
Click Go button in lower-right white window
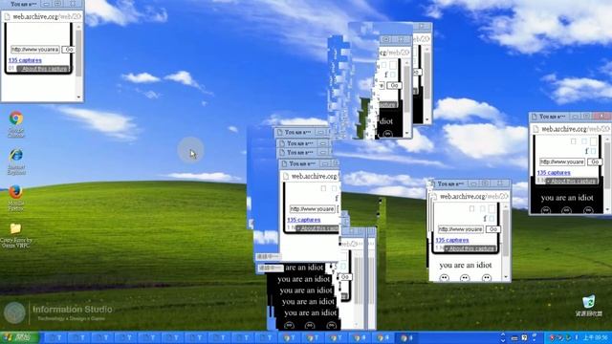point(493,229)
